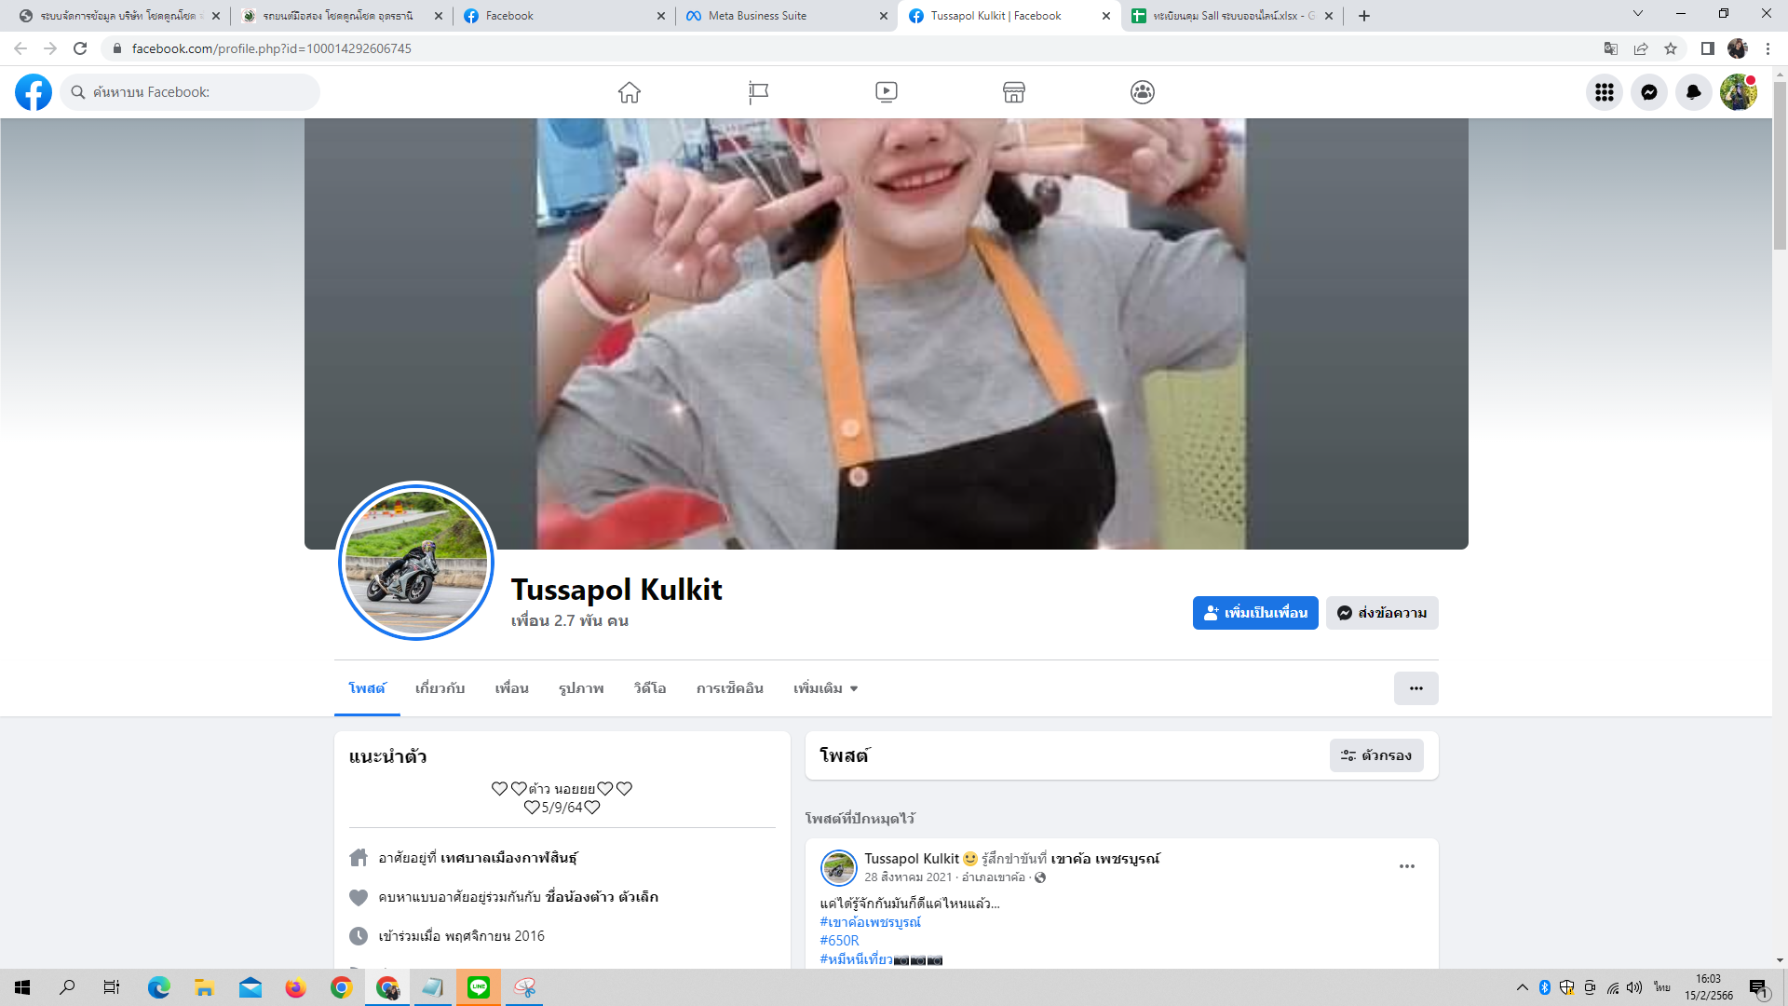The width and height of the screenshot is (1788, 1006).
Task: Click the เพิ่มเป็นเพื่อน add friend button
Action: [x=1254, y=613]
